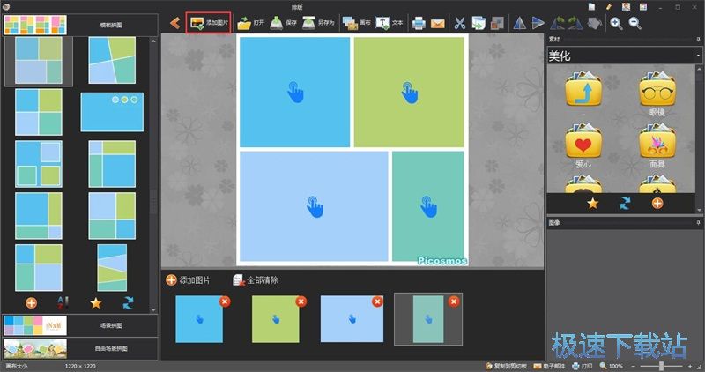The height and width of the screenshot is (372, 705).
Task: Click the star icon in materials panel
Action: 592,204
